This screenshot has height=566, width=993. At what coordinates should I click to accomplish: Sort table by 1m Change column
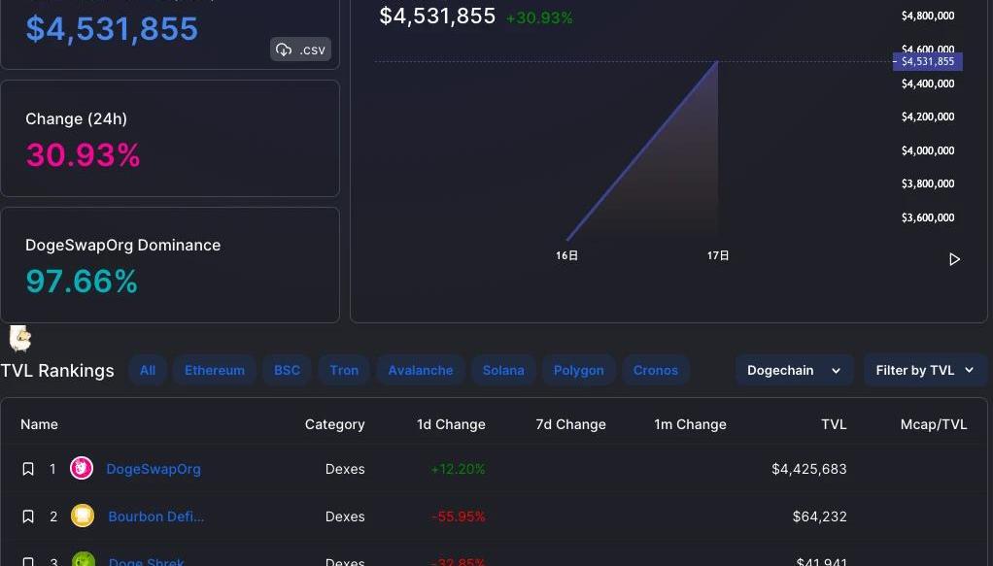(690, 424)
